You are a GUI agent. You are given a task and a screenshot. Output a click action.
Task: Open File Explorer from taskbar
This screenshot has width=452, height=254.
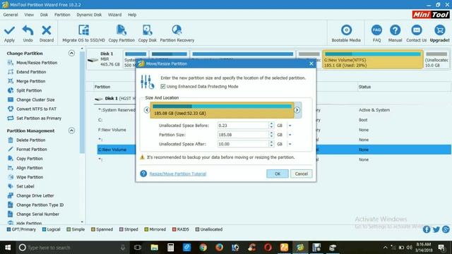point(154,248)
